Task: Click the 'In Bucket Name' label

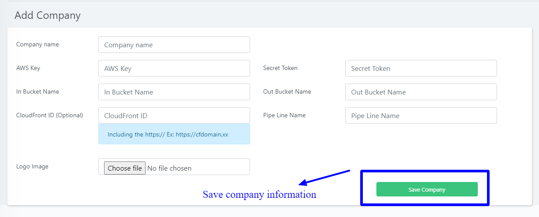Action: [38, 91]
